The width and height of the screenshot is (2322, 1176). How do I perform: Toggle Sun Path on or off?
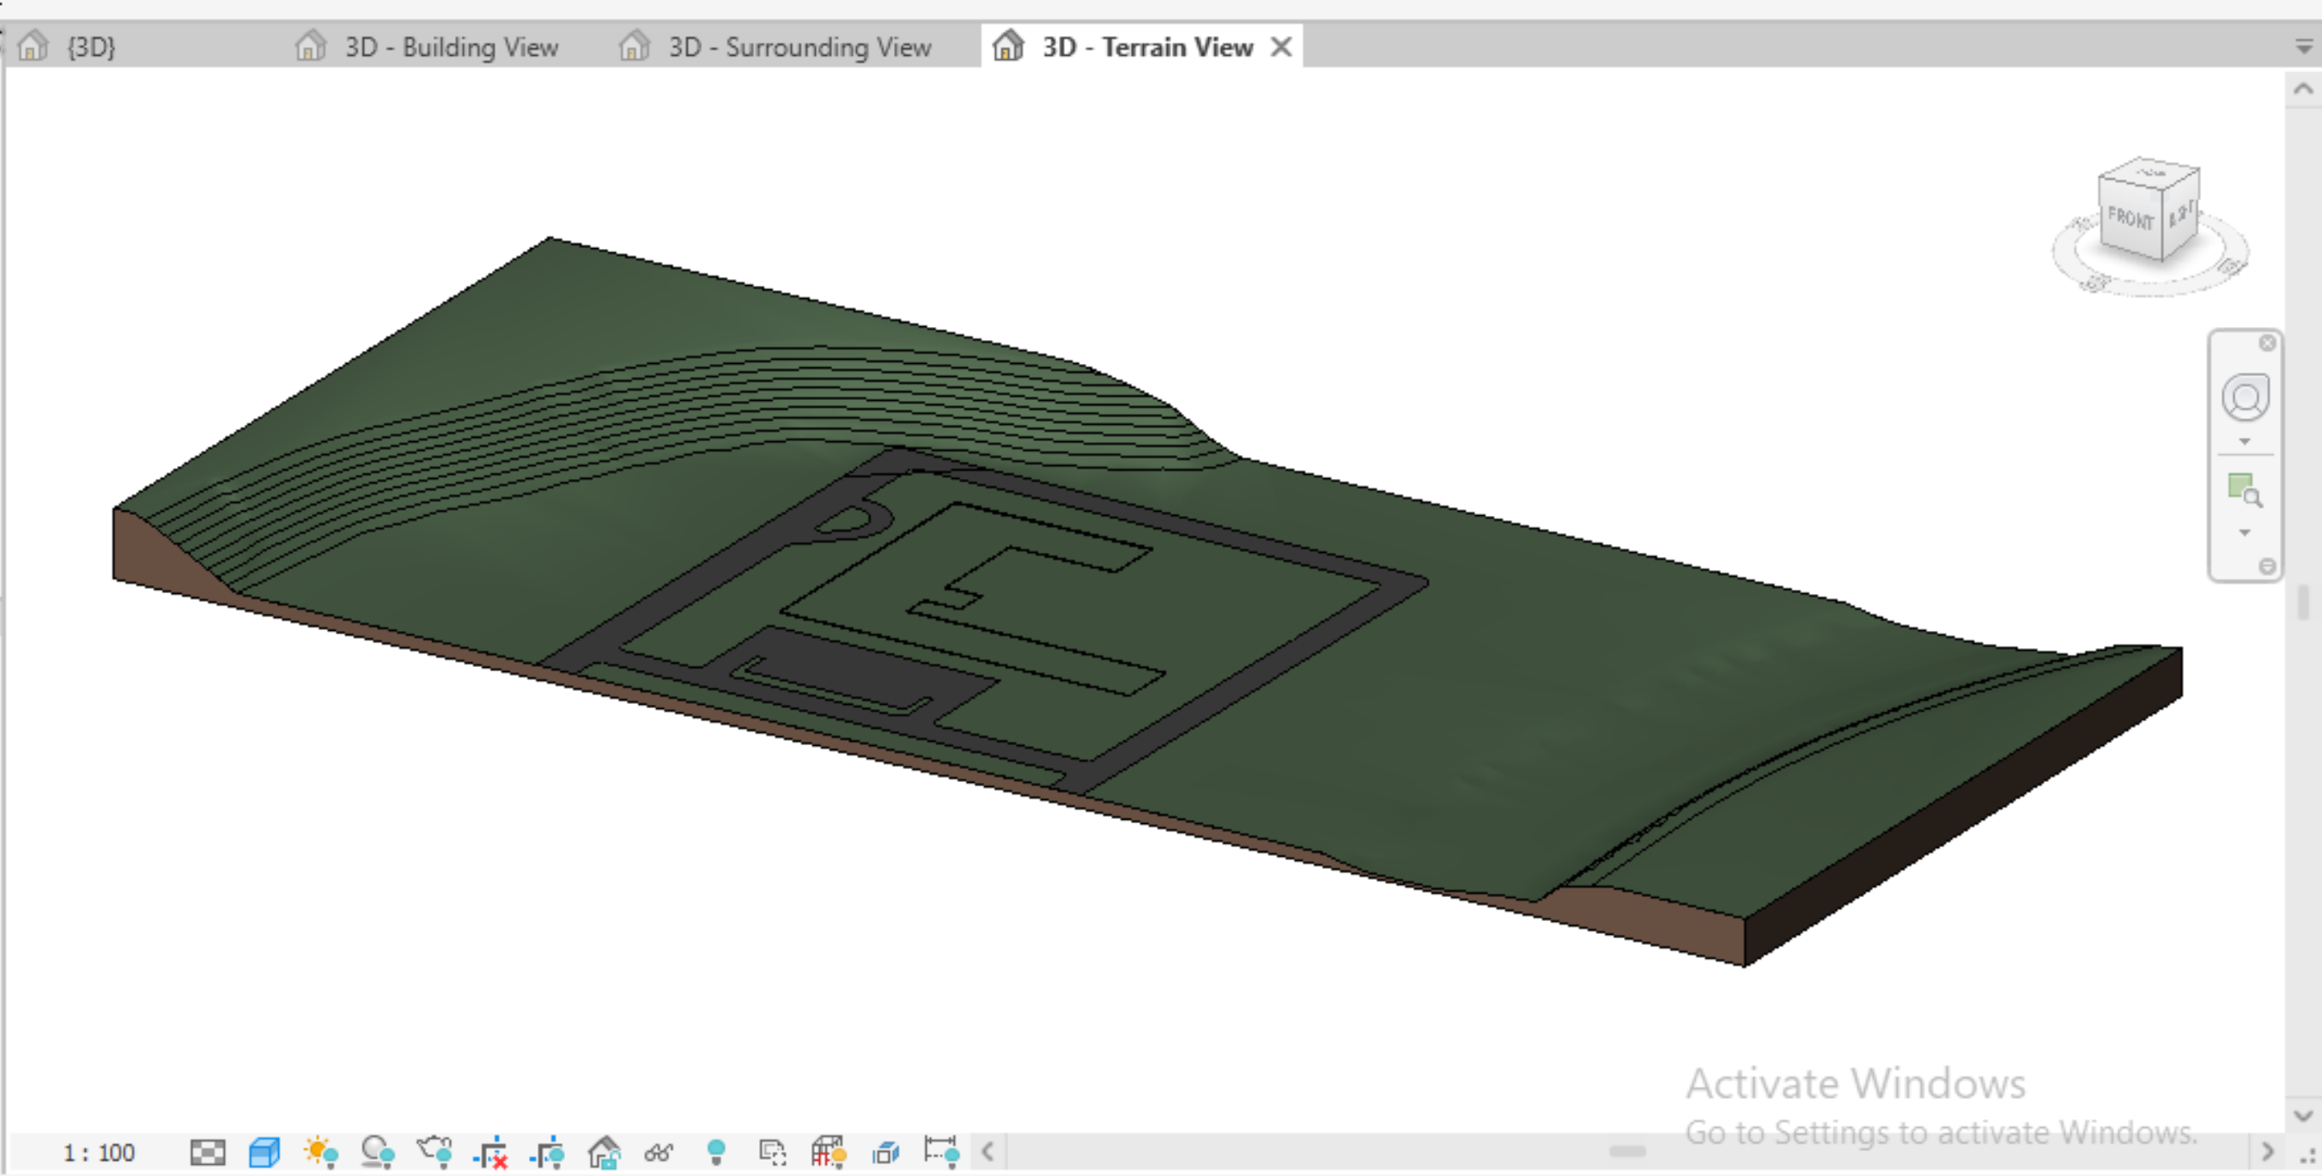(x=321, y=1152)
